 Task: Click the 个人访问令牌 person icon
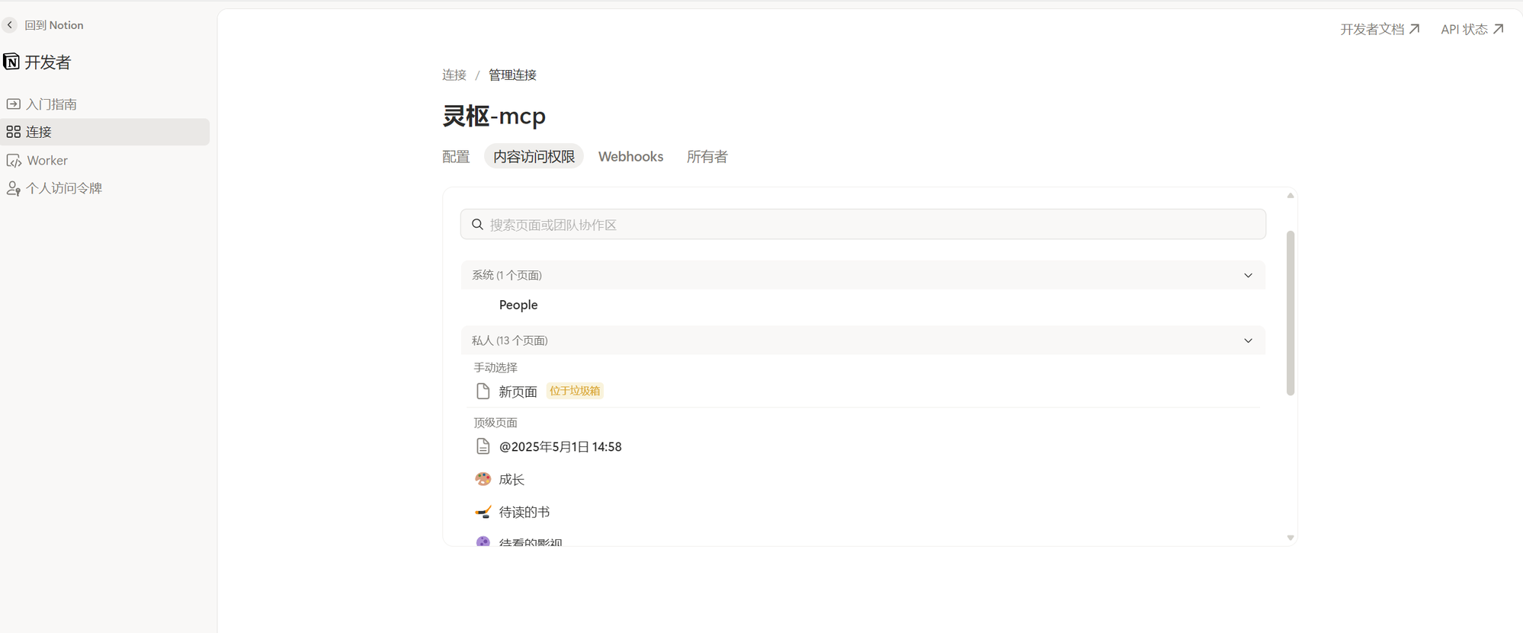pos(13,188)
